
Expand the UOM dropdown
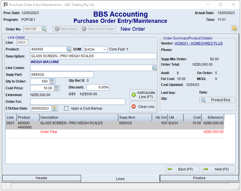(104, 50)
